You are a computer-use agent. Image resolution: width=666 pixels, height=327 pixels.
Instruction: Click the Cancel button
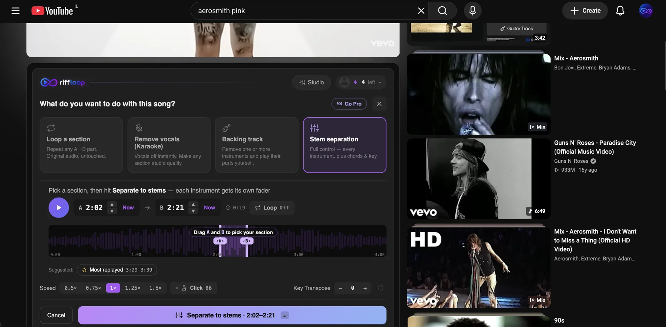56,315
